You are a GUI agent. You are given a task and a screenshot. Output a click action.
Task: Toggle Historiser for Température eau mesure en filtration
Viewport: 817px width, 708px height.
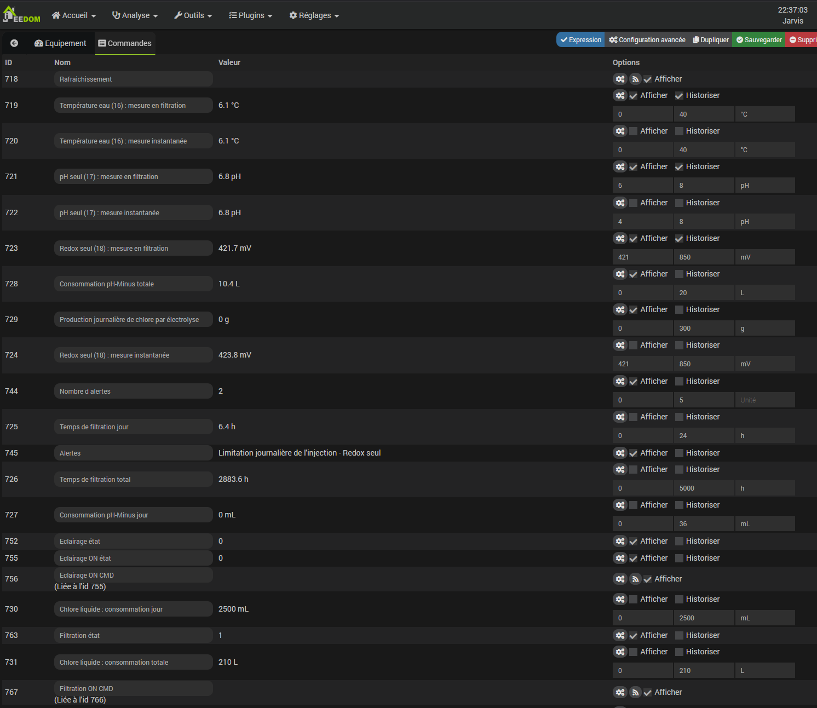[x=679, y=96]
